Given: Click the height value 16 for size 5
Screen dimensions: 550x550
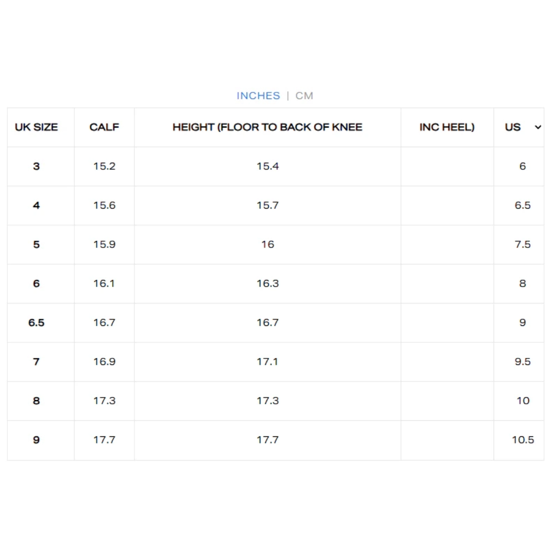Looking at the screenshot, I should tap(268, 245).
